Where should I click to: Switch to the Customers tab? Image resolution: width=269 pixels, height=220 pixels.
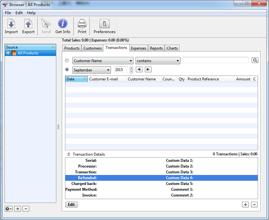92,48
